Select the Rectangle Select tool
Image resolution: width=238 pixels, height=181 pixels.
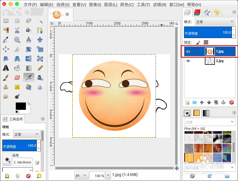(x=6, y=21)
